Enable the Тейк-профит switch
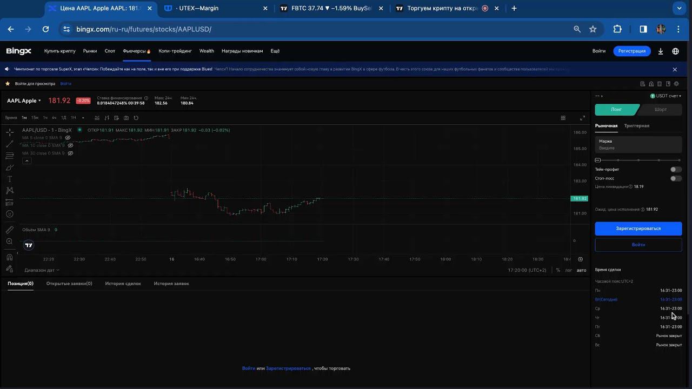The height and width of the screenshot is (389, 692). point(676,170)
